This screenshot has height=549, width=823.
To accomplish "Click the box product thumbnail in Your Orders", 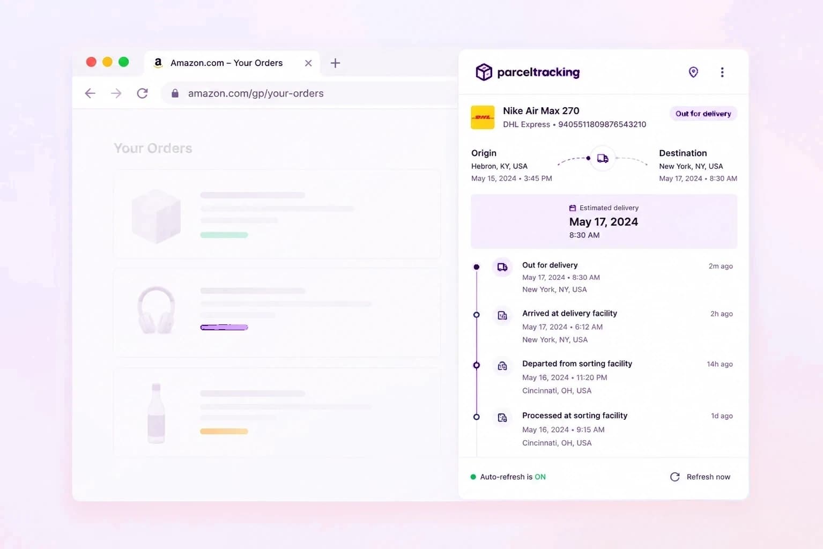I will (x=156, y=216).
